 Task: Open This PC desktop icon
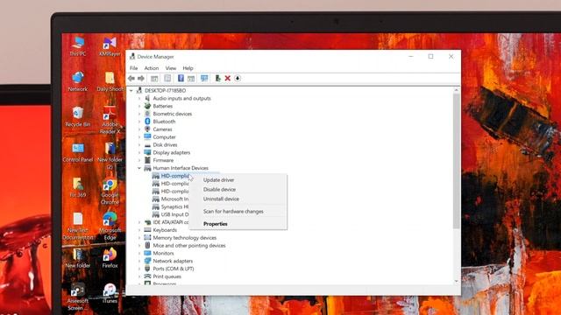pos(78,46)
